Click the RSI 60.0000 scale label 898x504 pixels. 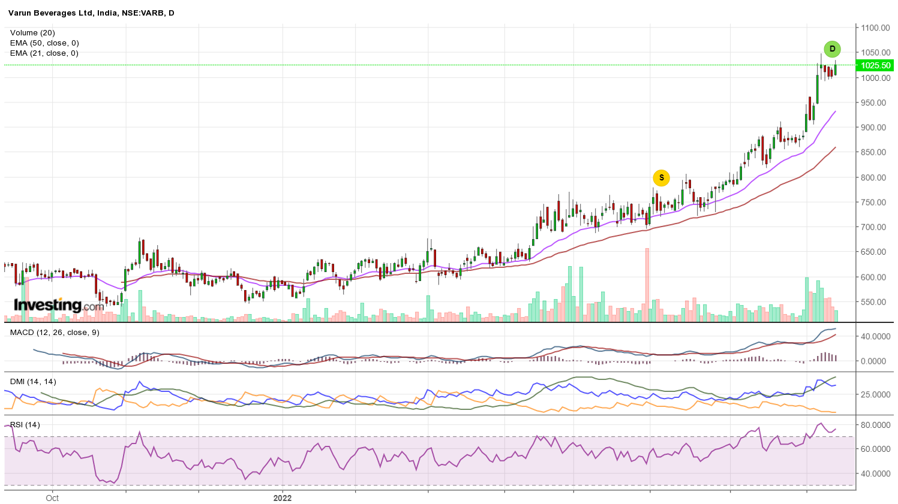876,449
